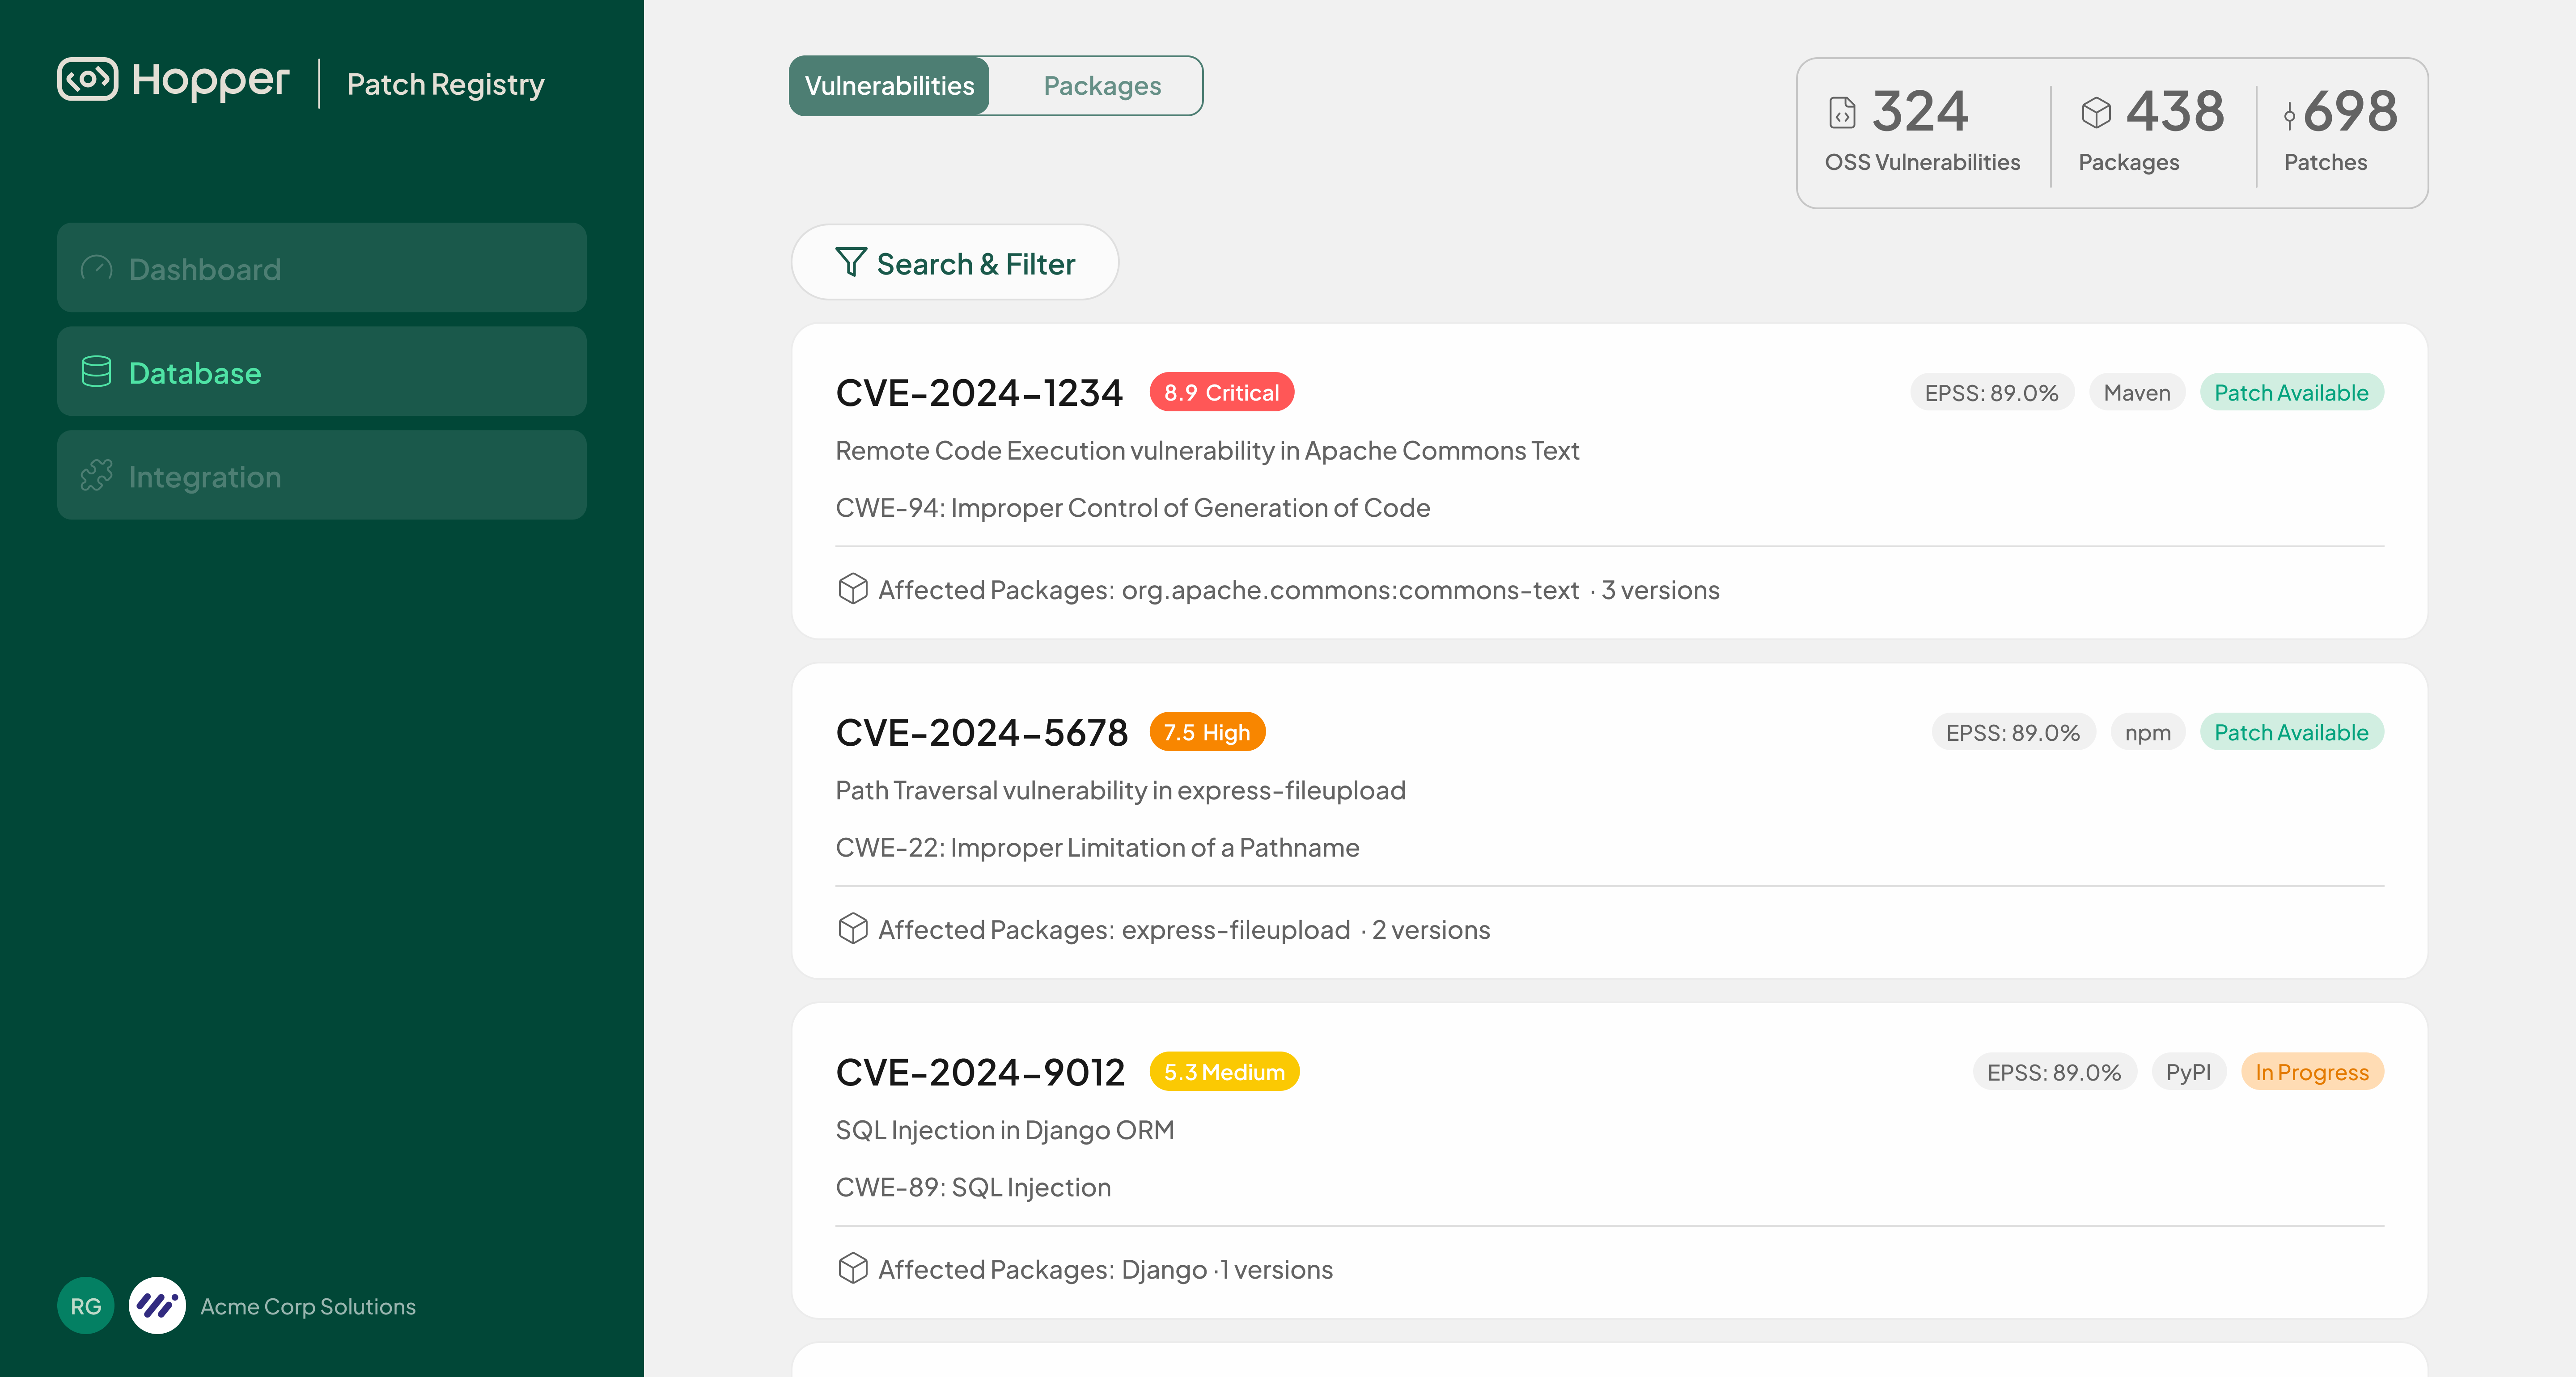Click the Dashboard gauge icon
The image size is (2576, 1377).
tap(96, 268)
